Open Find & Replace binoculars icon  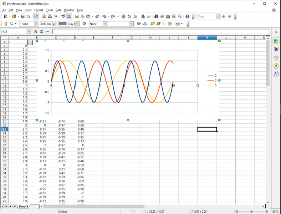pyautogui.click(x=156, y=16)
